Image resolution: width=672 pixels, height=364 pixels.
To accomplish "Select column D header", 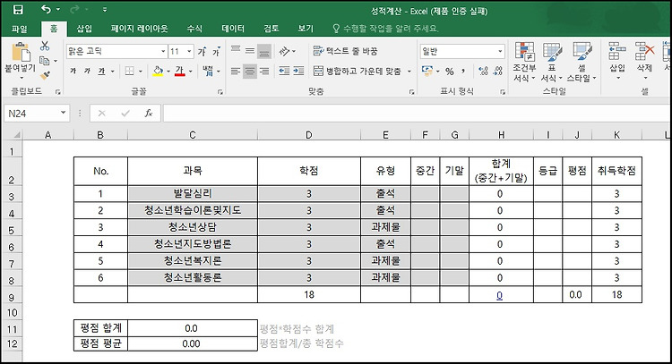I will [x=308, y=135].
